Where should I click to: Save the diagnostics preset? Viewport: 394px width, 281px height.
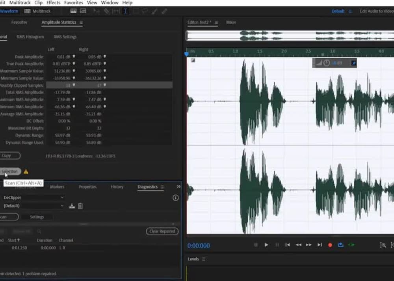(72, 206)
